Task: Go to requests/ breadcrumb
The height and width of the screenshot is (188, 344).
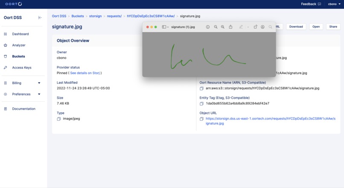Action: click(x=114, y=16)
